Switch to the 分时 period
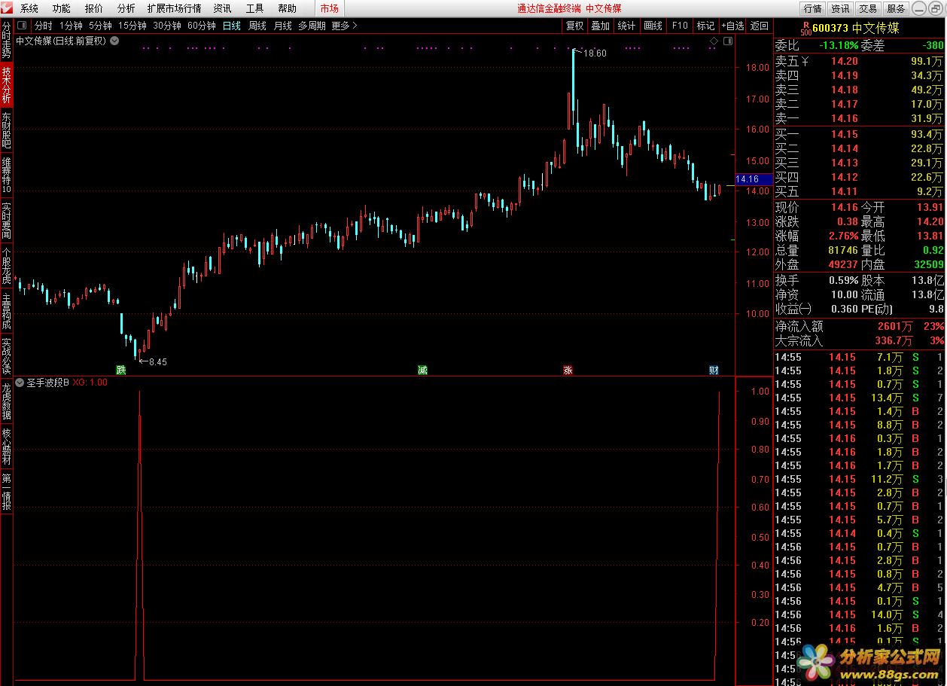Image resolution: width=947 pixels, height=686 pixels. click(44, 26)
